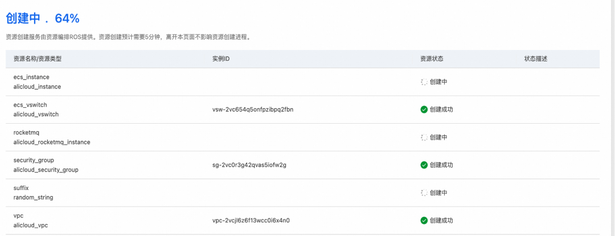Select the security group ID sg-2vc0r3g42qvas5iofw2g
615x236 pixels.
point(249,165)
